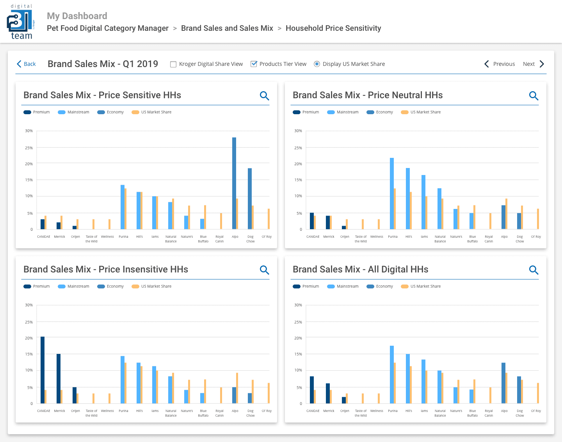Toggle US Market Share legend, Price Neutral chart
562x442 pixels.
[x=421, y=112]
